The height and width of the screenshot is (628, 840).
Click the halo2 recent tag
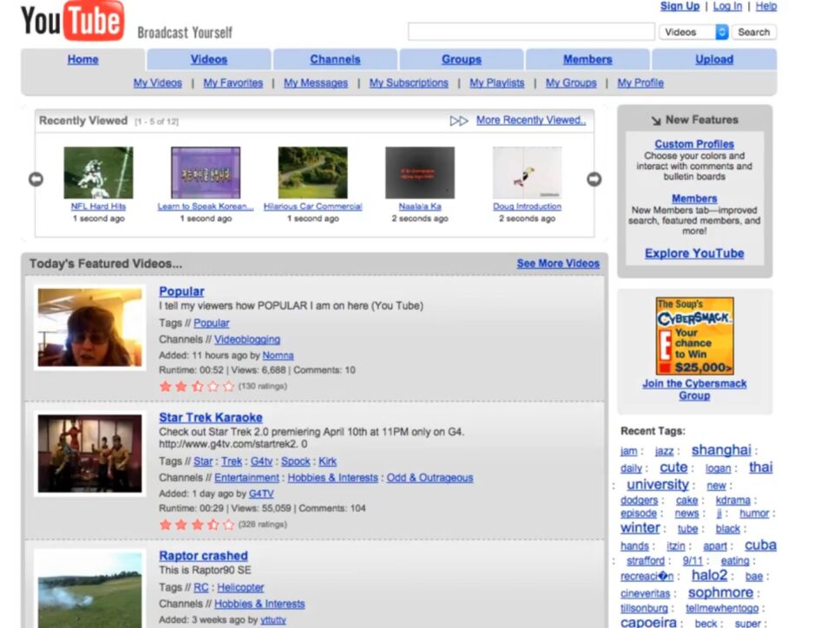[709, 576]
